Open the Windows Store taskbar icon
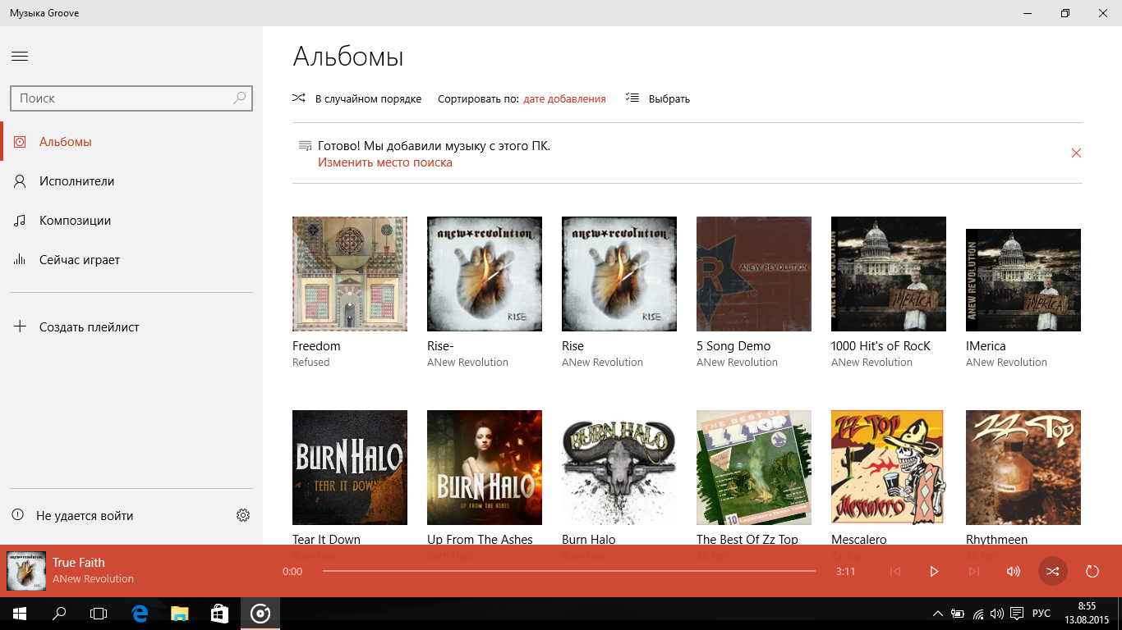The height and width of the screenshot is (630, 1122). pos(219,614)
